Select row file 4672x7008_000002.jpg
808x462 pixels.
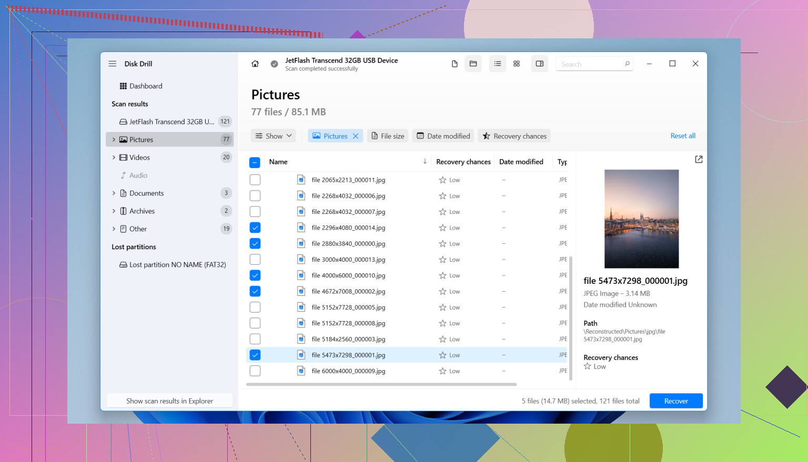(407, 291)
